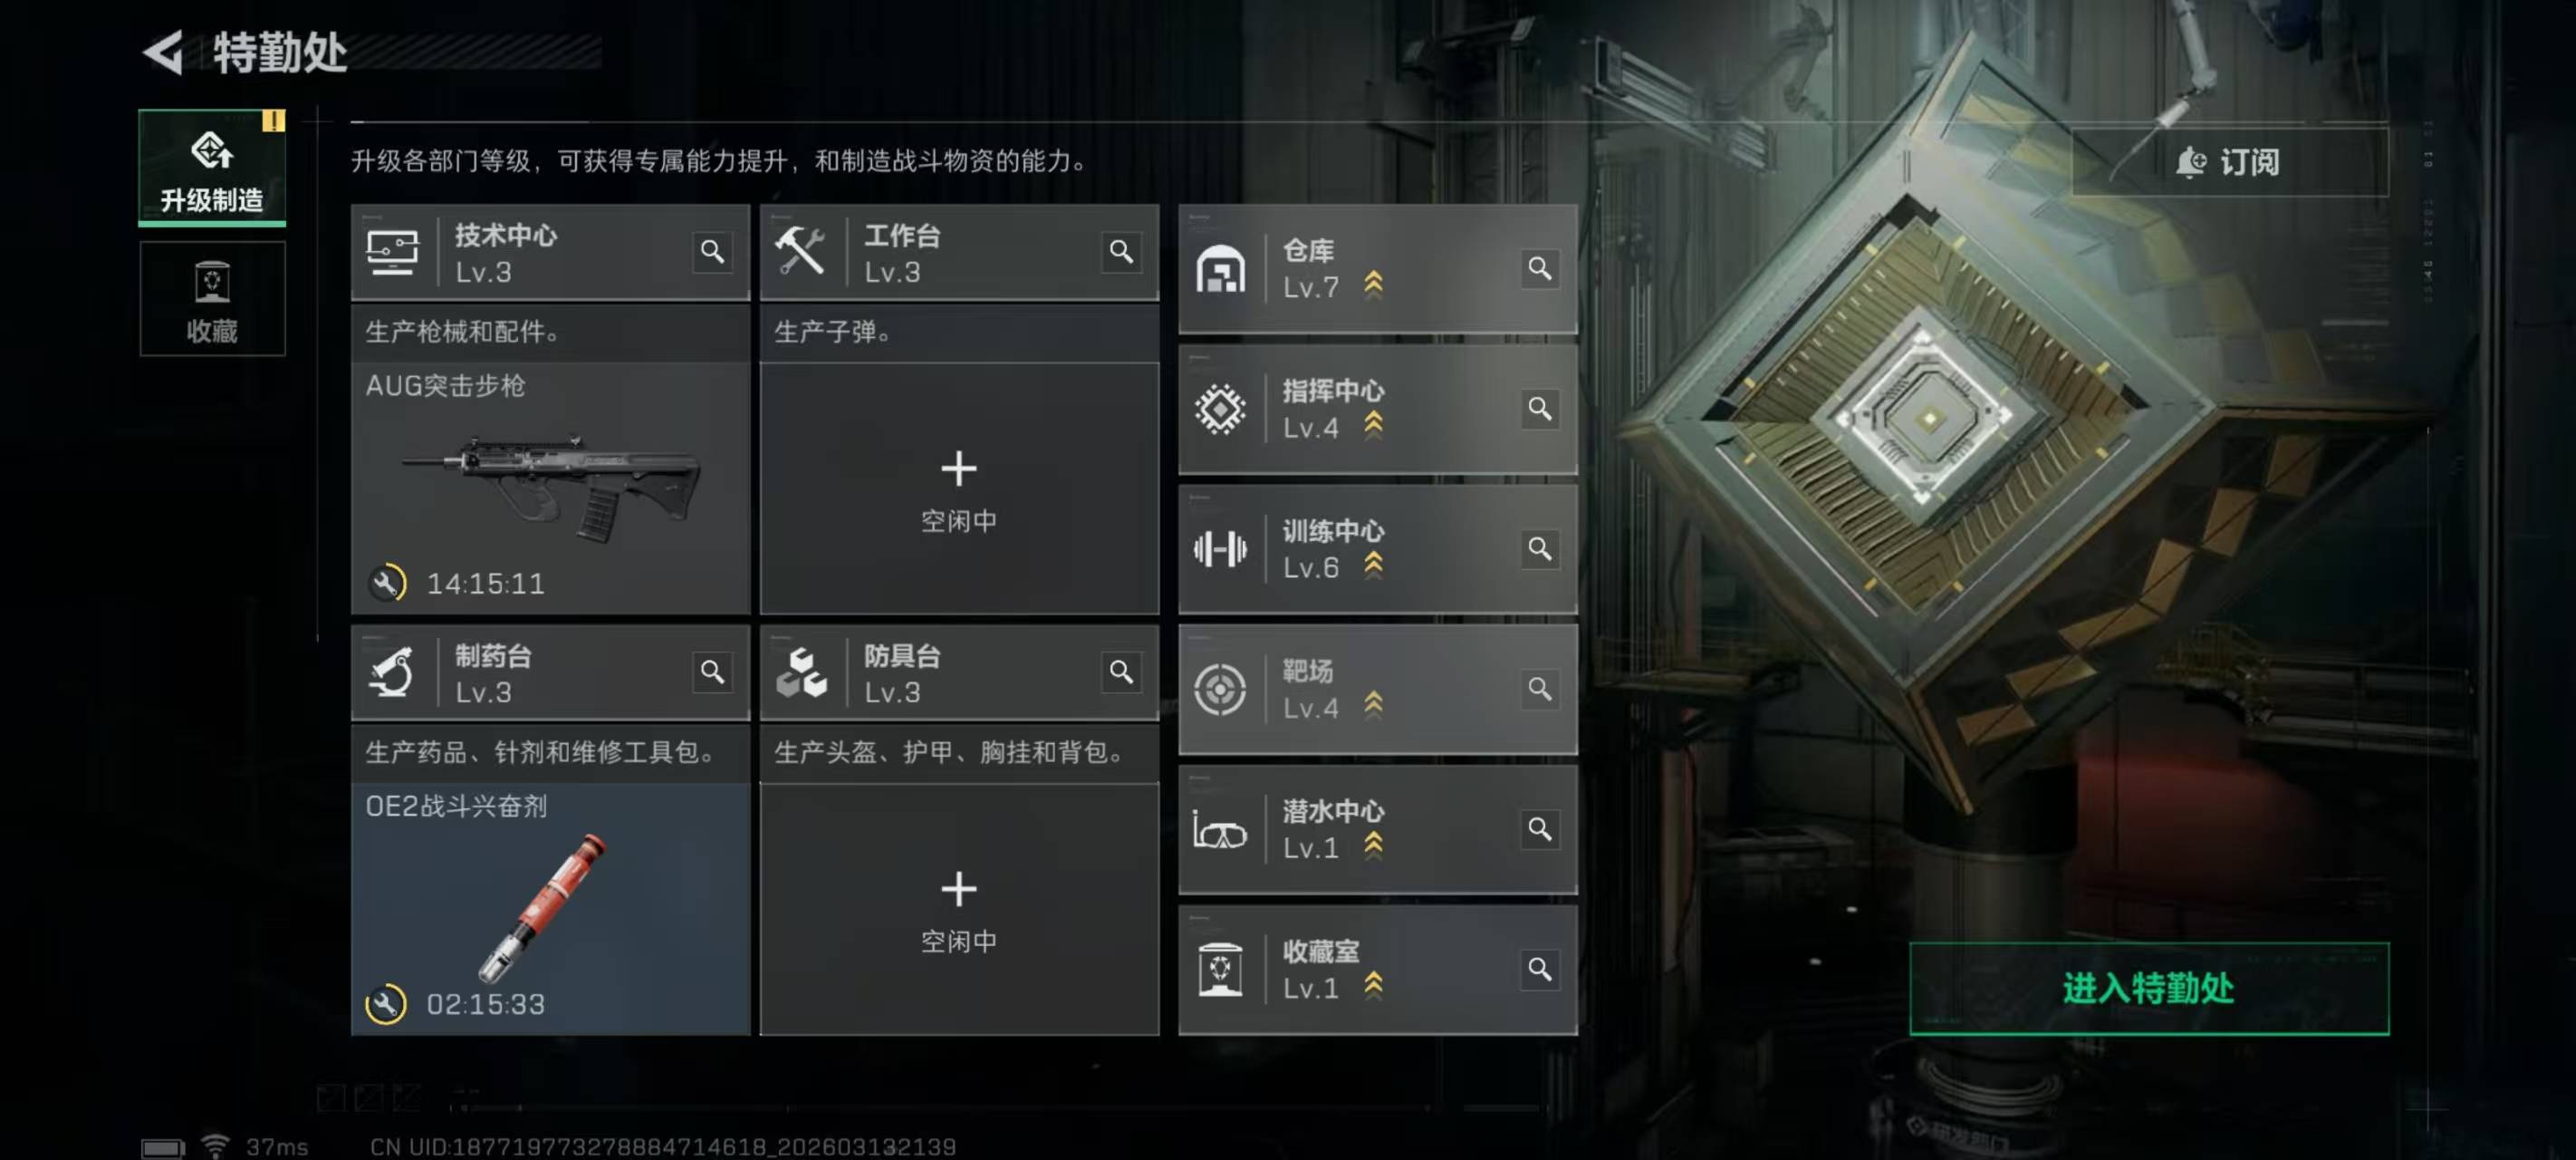Click the 进入特勤处 button
The image size is (2576, 1160).
(x=2149, y=988)
